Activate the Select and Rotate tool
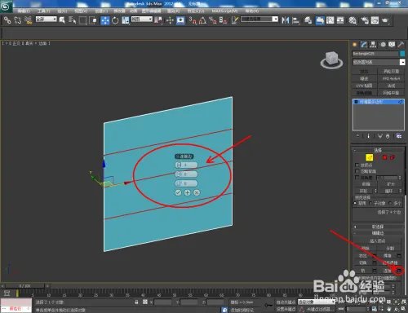Screen dimensions: 408x313 (115, 20)
